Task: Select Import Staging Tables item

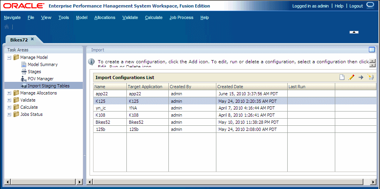Action: click(x=48, y=86)
